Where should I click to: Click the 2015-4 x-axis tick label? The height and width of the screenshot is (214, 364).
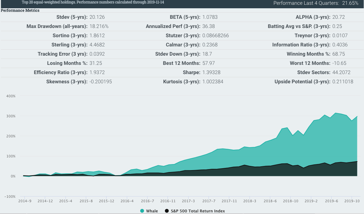65,201
